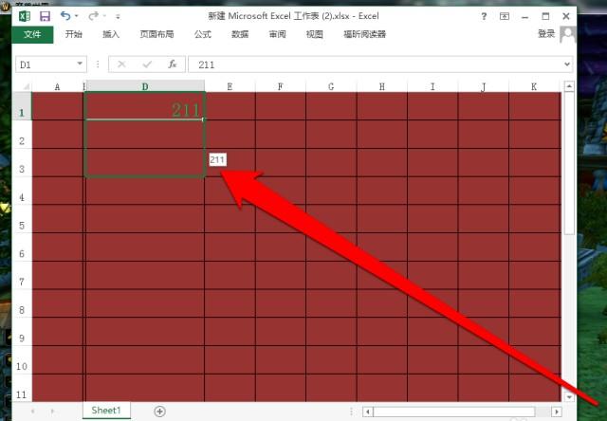
Task: Redo the last undone action
Action: [x=93, y=16]
